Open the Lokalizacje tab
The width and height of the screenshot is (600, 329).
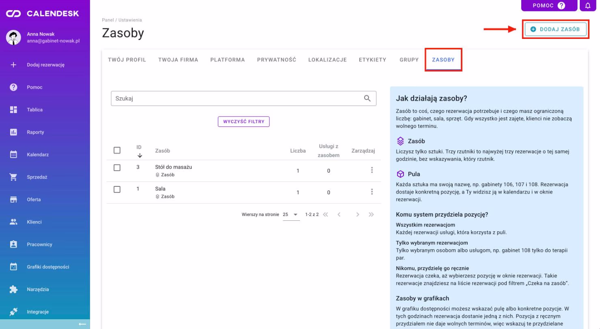(x=328, y=60)
